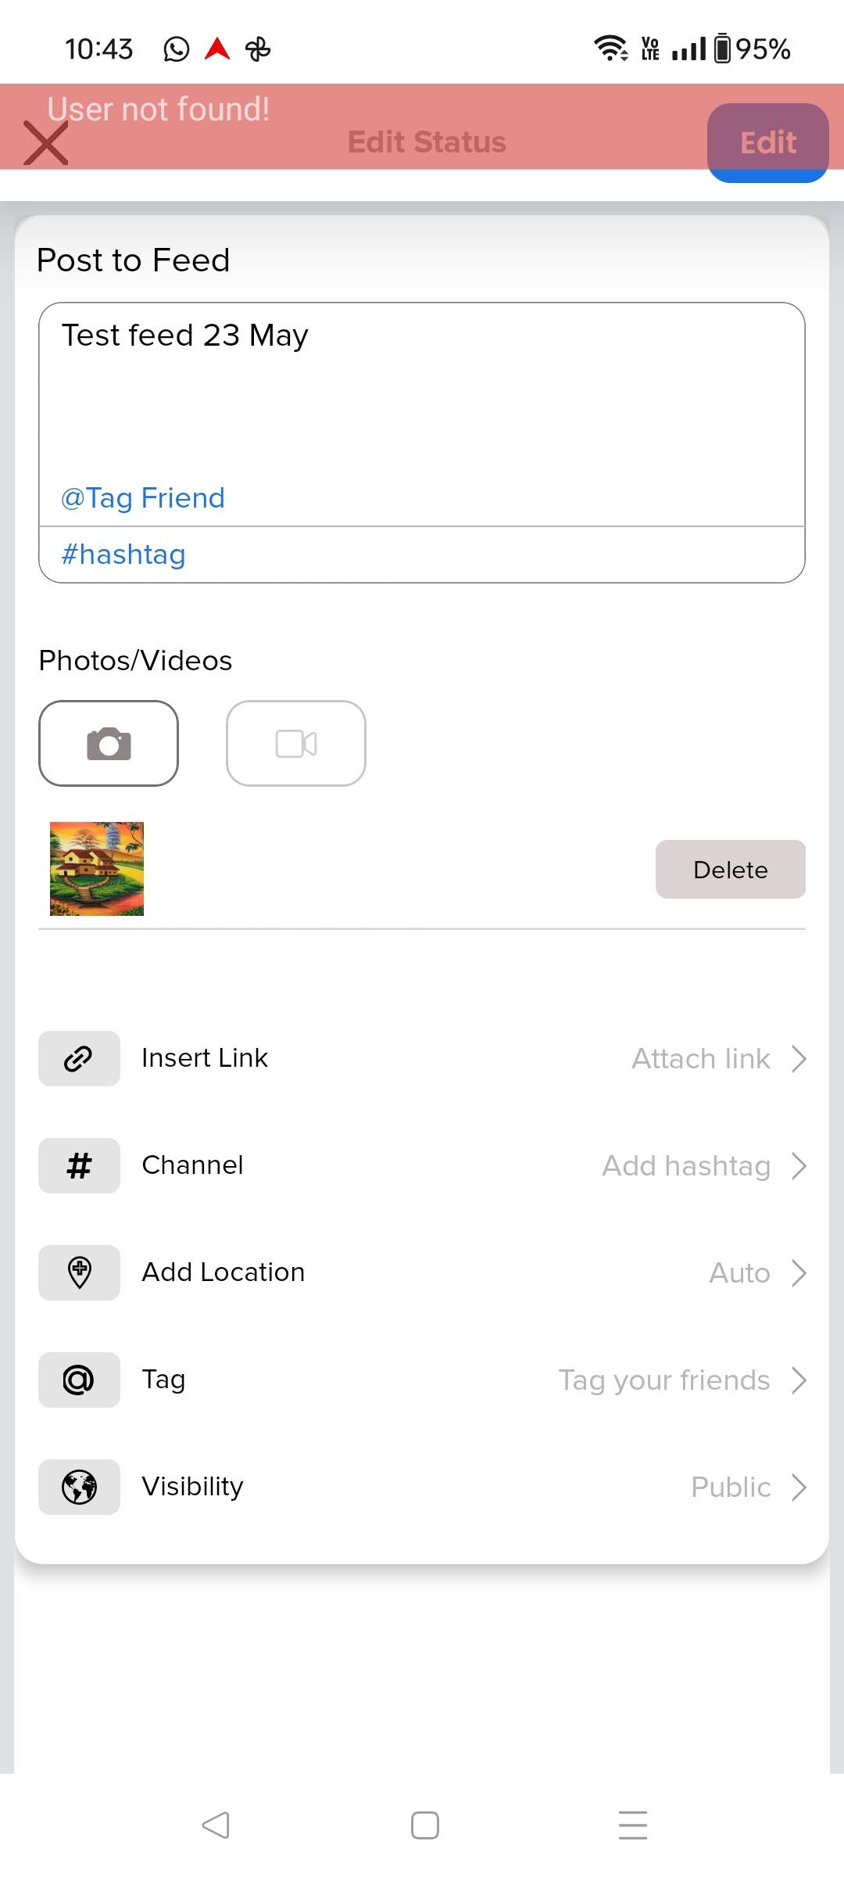Tap the @ Tag icon

point(79,1380)
